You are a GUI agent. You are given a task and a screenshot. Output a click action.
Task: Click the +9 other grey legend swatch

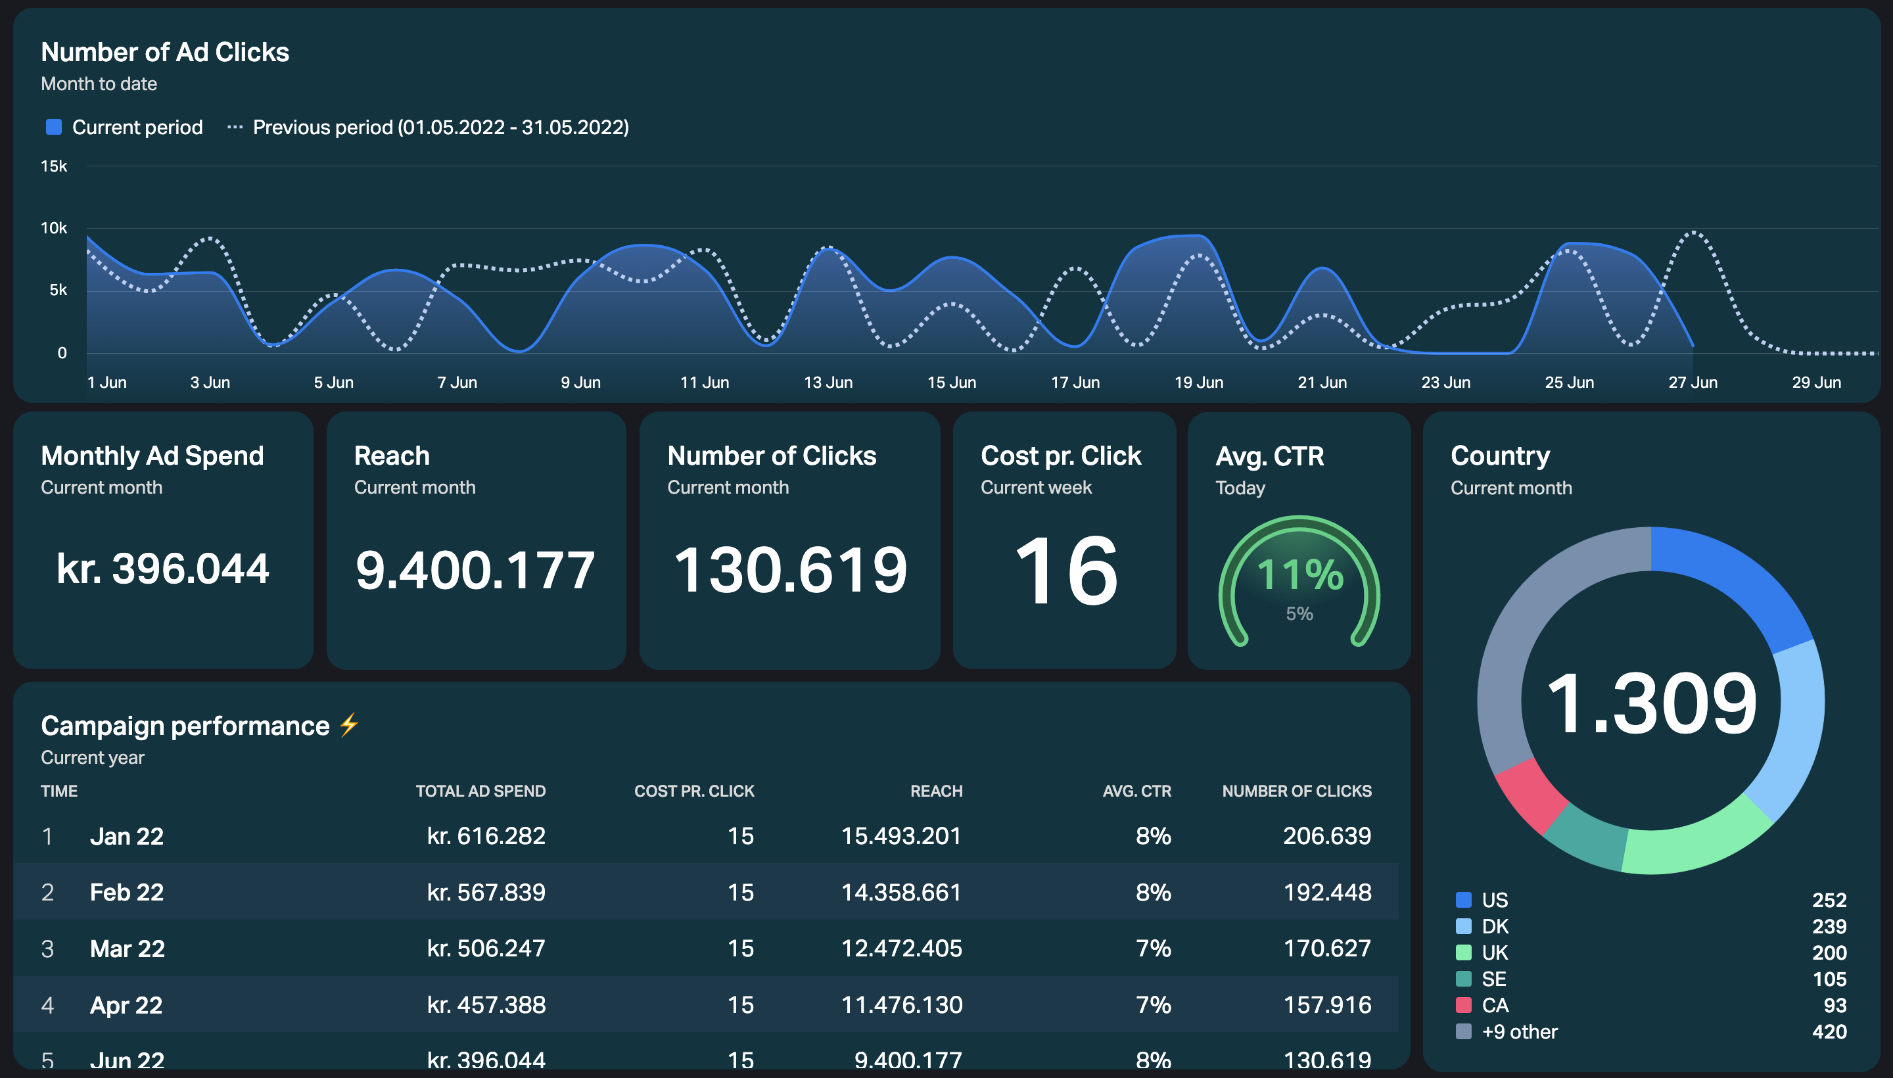pyautogui.click(x=1463, y=1031)
